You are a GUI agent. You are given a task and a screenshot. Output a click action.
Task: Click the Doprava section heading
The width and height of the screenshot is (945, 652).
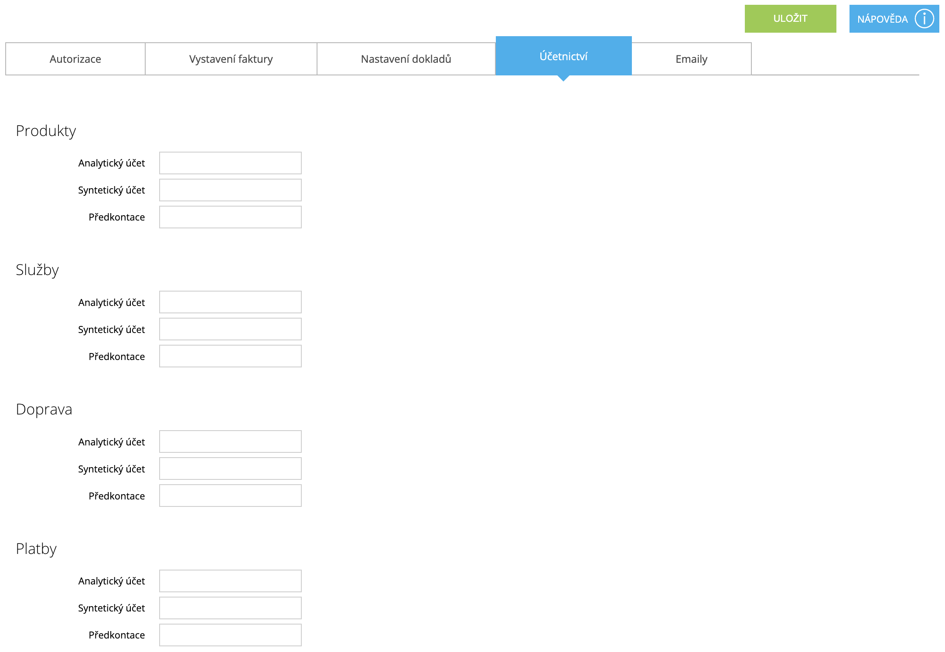[44, 409]
